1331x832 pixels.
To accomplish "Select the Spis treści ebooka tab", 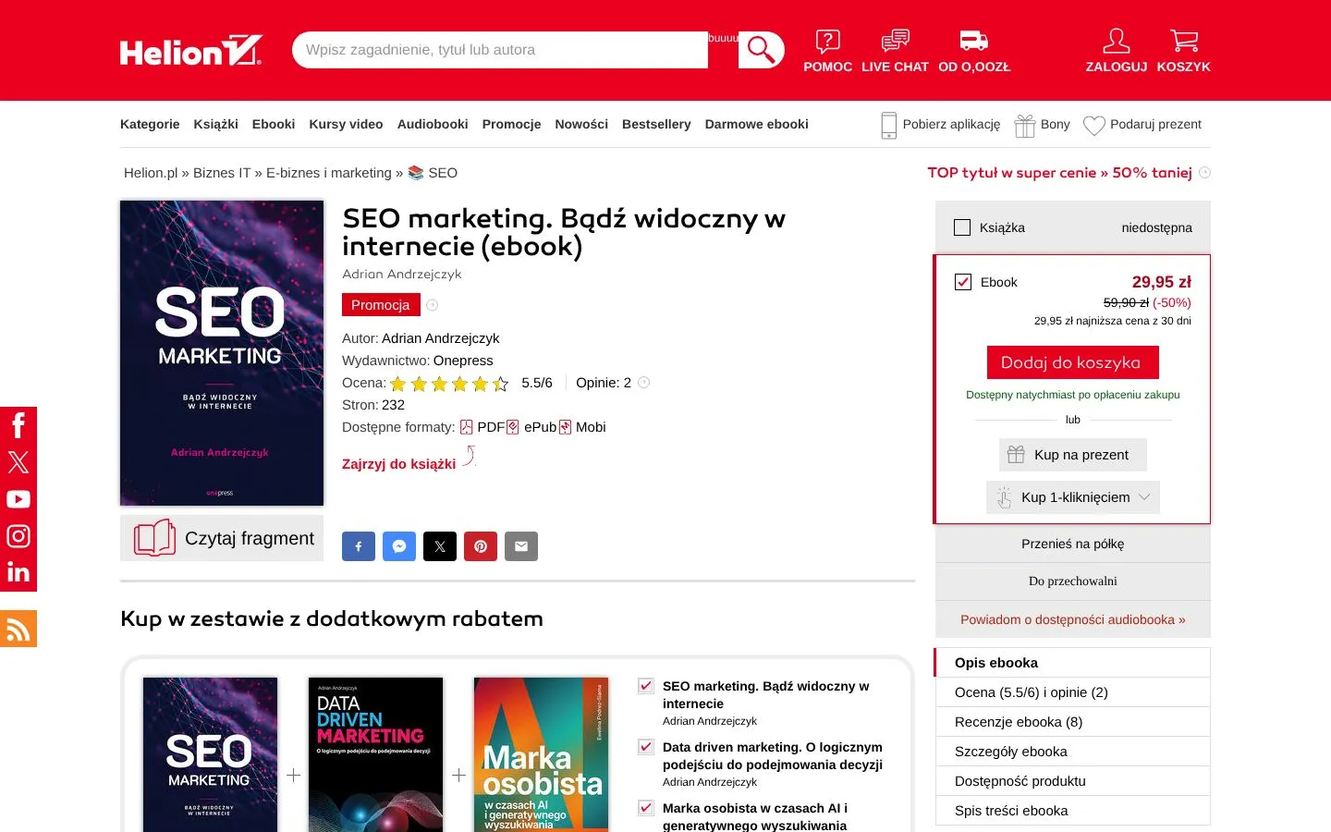I will 1073,811.
